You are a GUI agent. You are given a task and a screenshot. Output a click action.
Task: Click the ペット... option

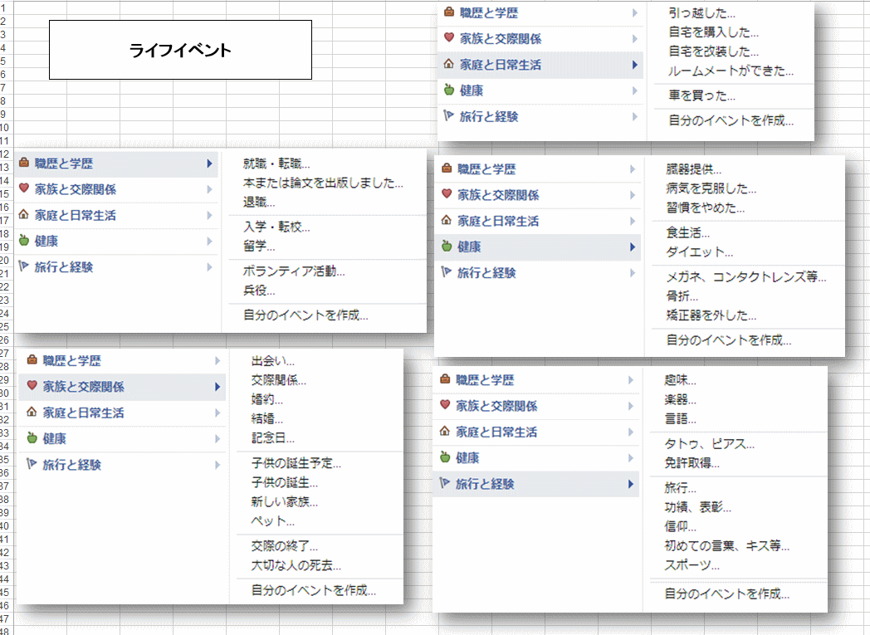coord(272,521)
